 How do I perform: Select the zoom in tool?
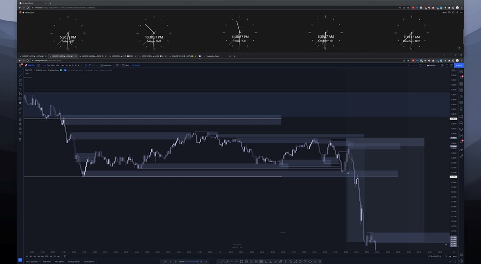pos(20,113)
